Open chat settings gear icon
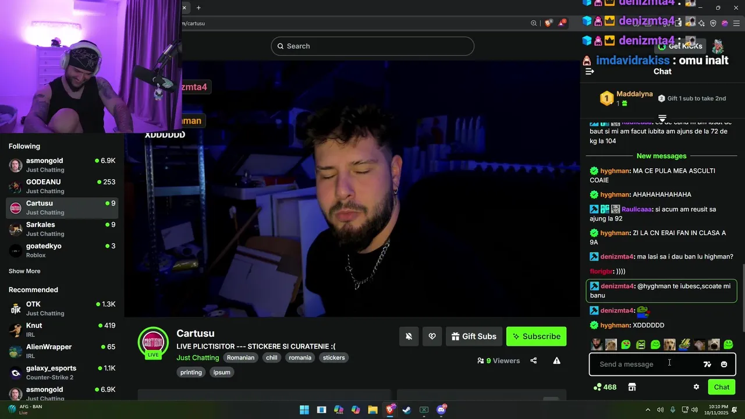Viewport: 745px width, 419px height. 696,387
